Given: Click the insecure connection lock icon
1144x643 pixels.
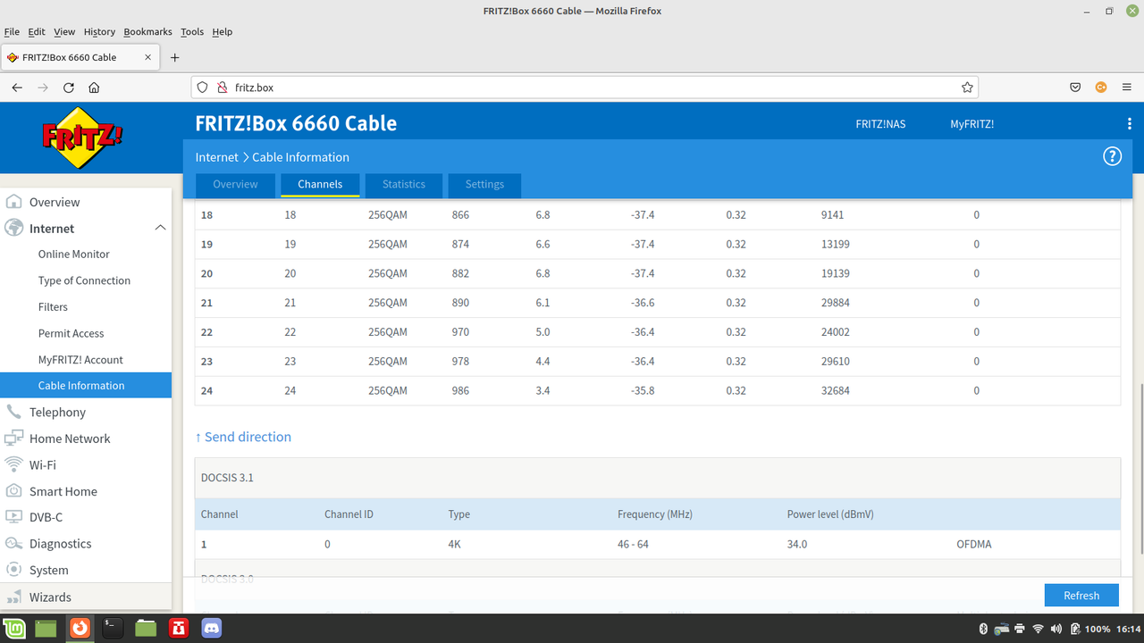Looking at the screenshot, I should pos(222,88).
